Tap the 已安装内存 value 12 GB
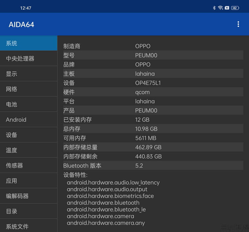Image resolution: width=249 pixels, height=232 pixels. pos(142,120)
